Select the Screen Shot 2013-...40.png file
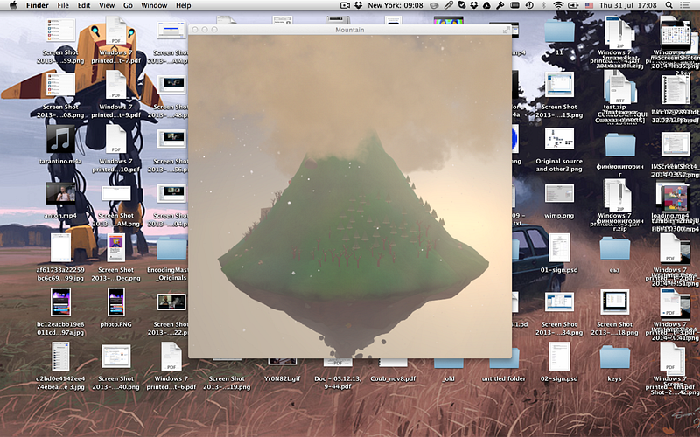Image resolution: width=700 pixels, height=437 pixels. (x=115, y=357)
